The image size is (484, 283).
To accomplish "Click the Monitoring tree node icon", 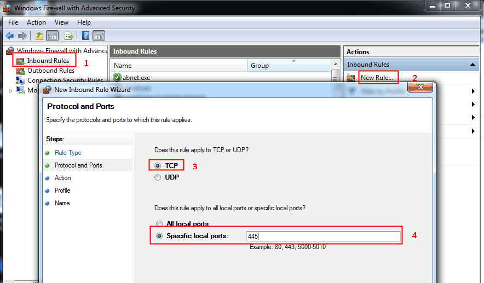I will (x=20, y=90).
